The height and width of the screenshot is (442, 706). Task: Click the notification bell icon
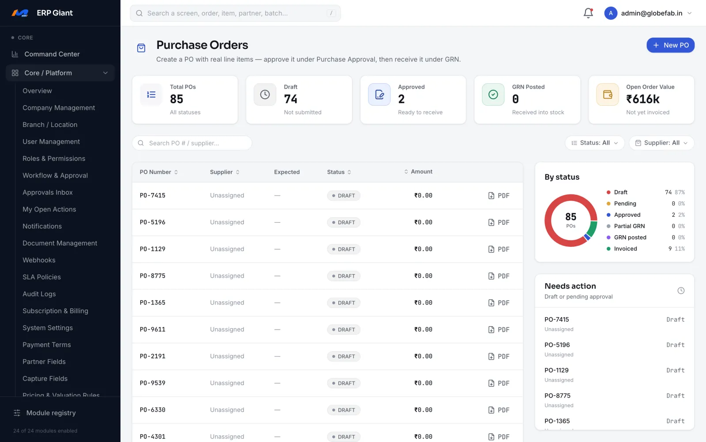[588, 13]
